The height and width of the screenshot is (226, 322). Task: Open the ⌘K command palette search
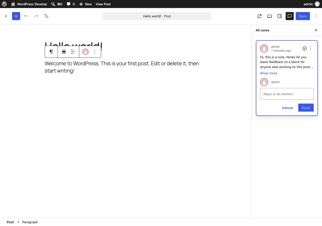(57, 4)
